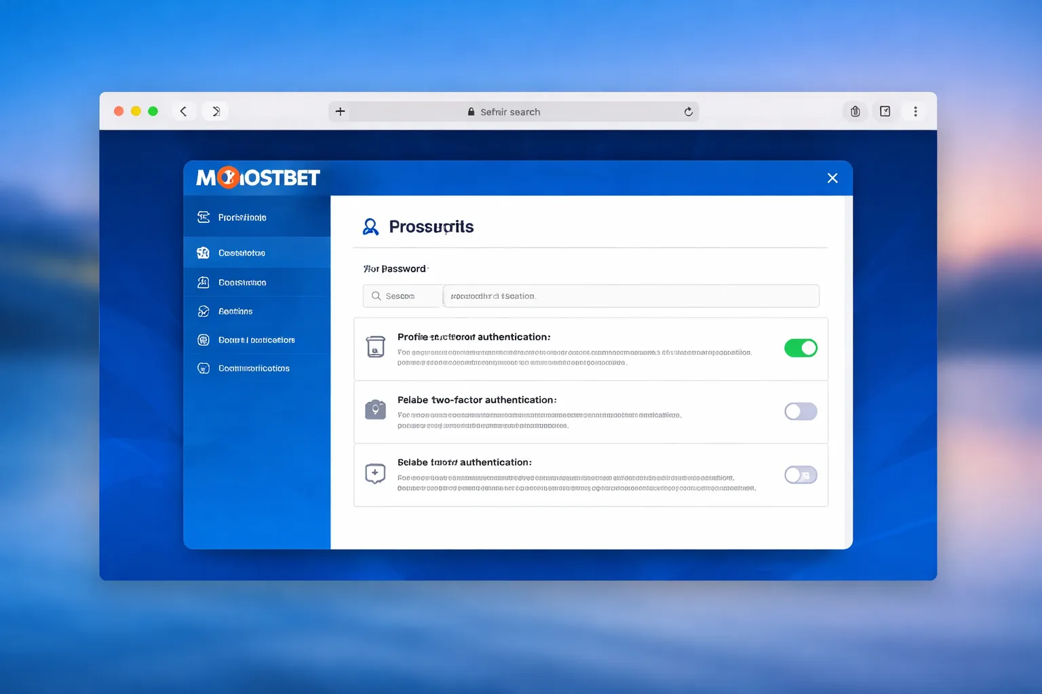Click the magnifier icon in the search box
The height and width of the screenshot is (694, 1042).
pos(377,296)
